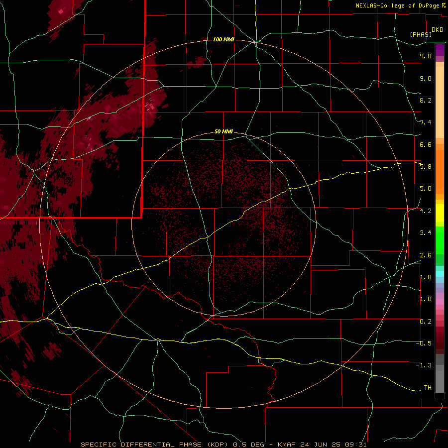Viewport: 448px width, 448px height.
Task: Click the purple top segment of color bar
Action: click(440, 50)
